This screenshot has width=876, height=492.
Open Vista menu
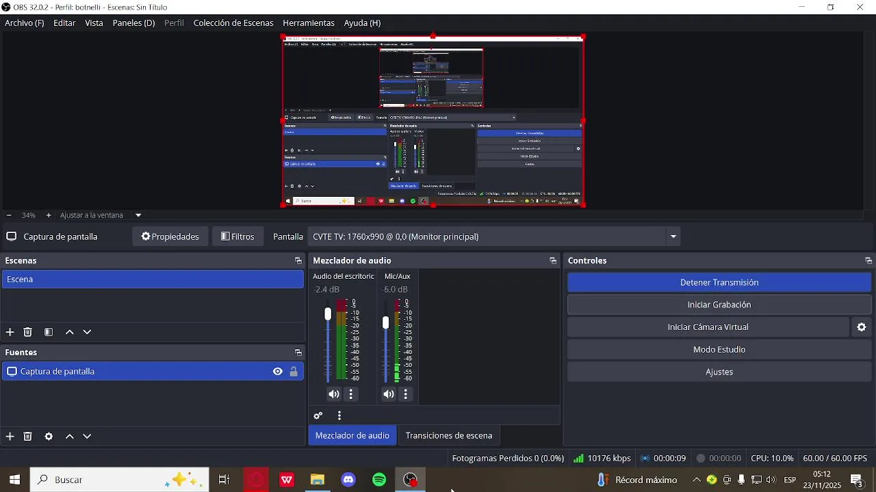pyautogui.click(x=94, y=23)
